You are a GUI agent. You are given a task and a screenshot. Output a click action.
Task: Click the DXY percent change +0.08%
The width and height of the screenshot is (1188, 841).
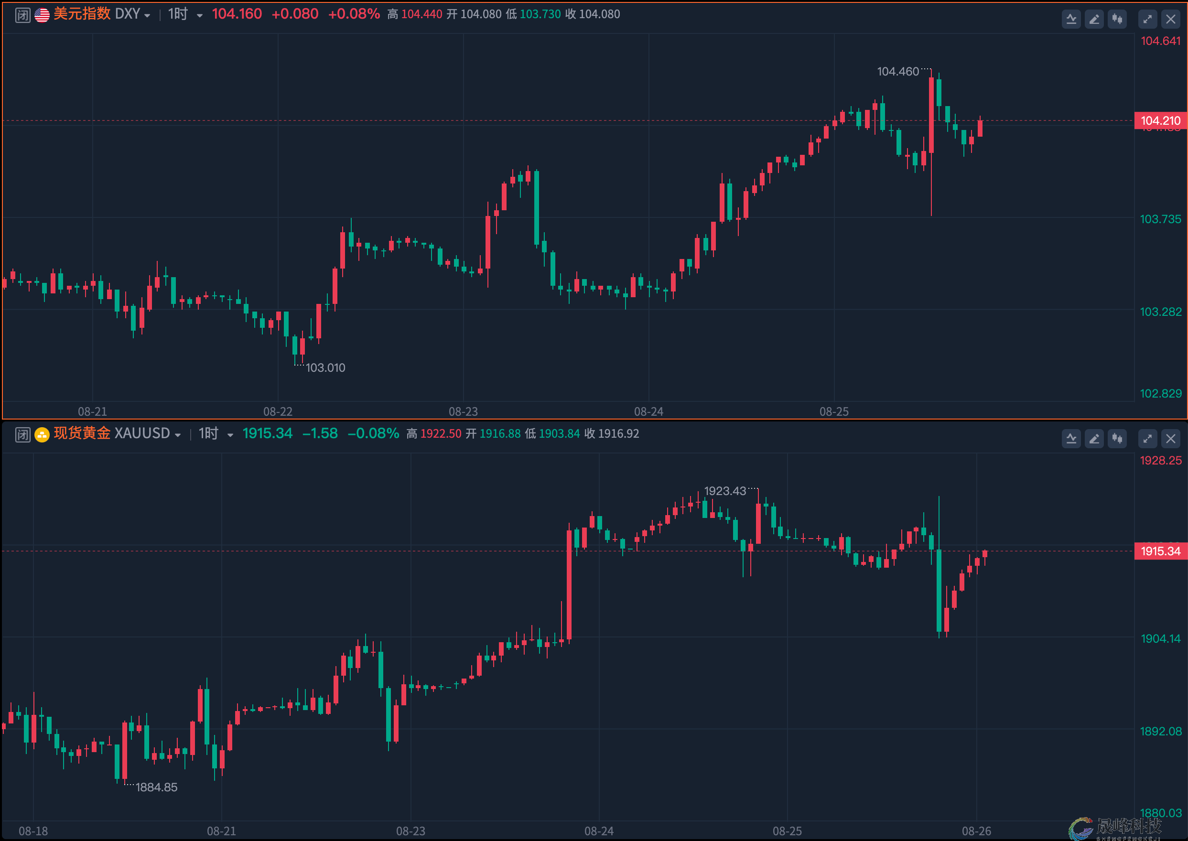354,14
